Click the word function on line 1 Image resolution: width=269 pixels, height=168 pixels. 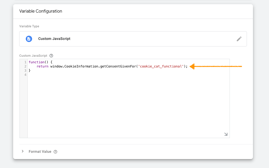[x=36, y=62]
